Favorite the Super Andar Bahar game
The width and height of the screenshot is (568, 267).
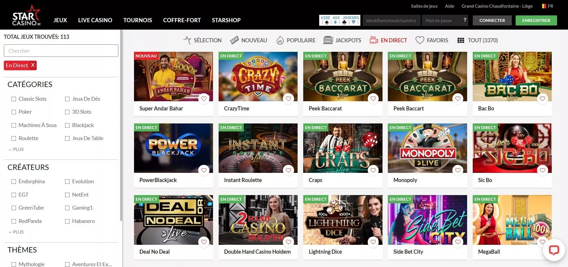tap(204, 99)
